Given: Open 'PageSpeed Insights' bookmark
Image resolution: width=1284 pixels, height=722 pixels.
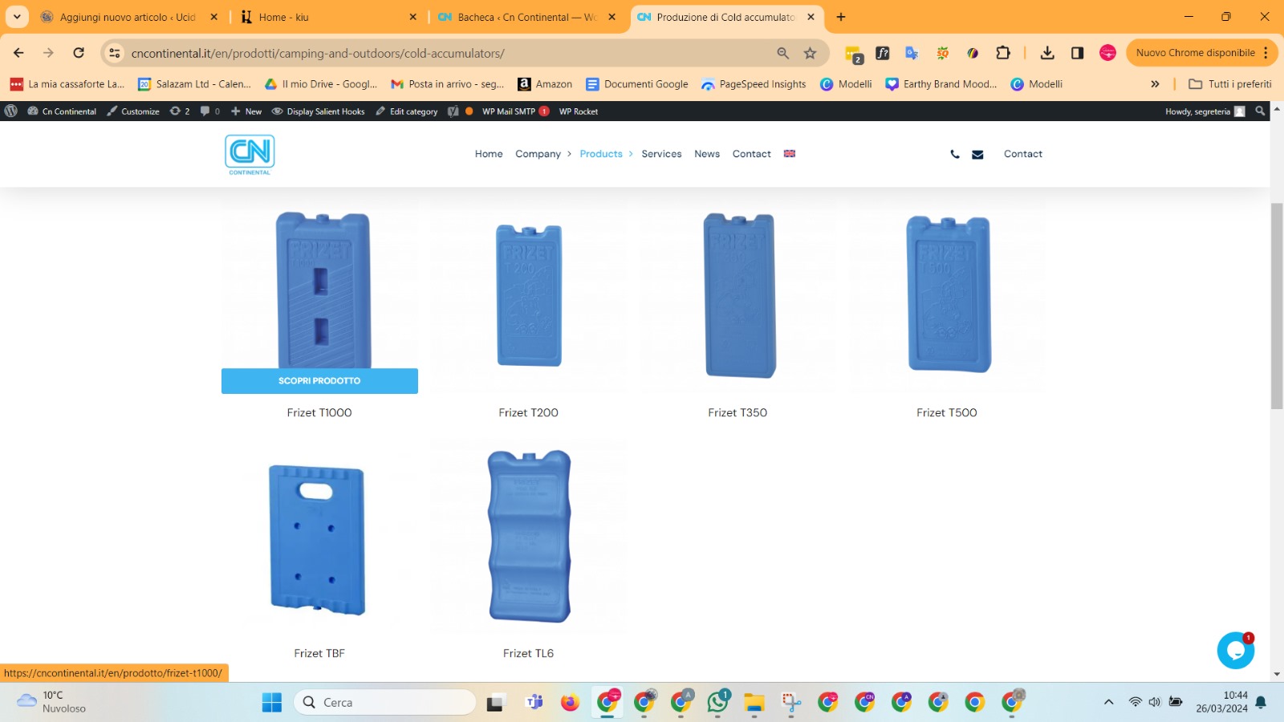Looking at the screenshot, I should point(754,83).
